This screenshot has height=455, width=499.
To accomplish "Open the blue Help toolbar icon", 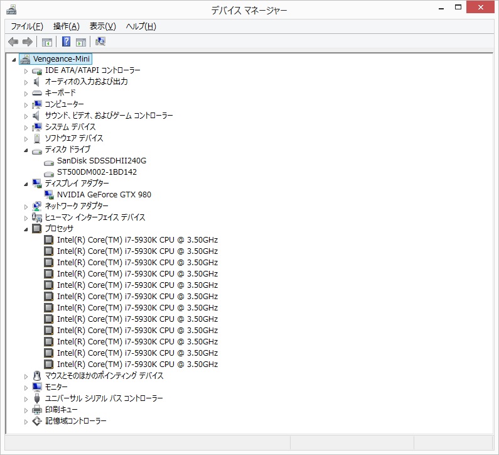I will point(66,41).
